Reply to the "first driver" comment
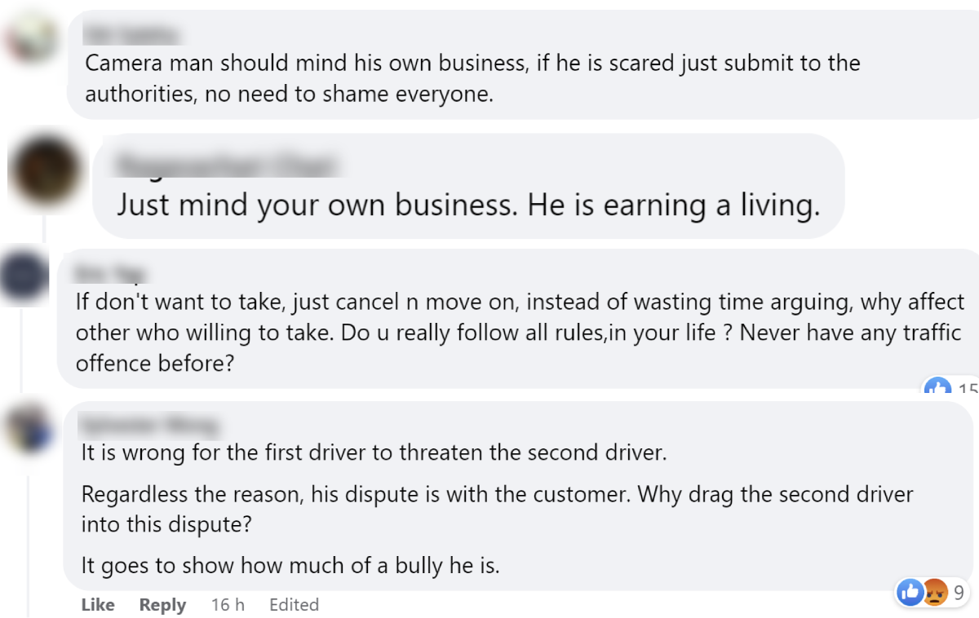This screenshot has height=618, width=979. click(x=162, y=605)
